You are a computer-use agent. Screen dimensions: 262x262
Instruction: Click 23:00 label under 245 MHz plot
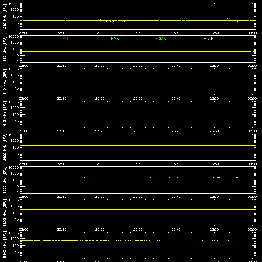tap(24, 33)
